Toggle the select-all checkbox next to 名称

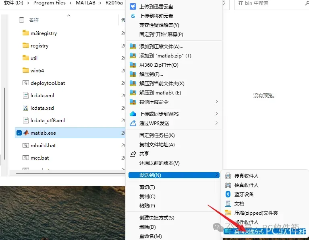[x=21, y=20]
